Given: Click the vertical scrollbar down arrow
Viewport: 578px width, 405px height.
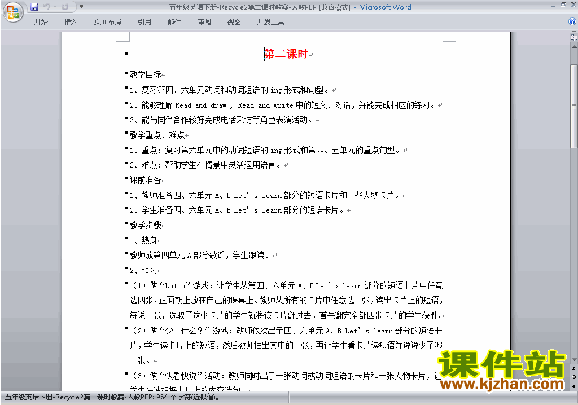Looking at the screenshot, I should pos(574,360).
